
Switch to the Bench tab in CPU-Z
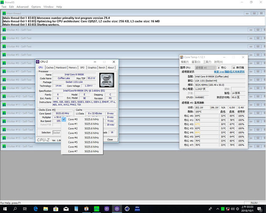[102, 68]
